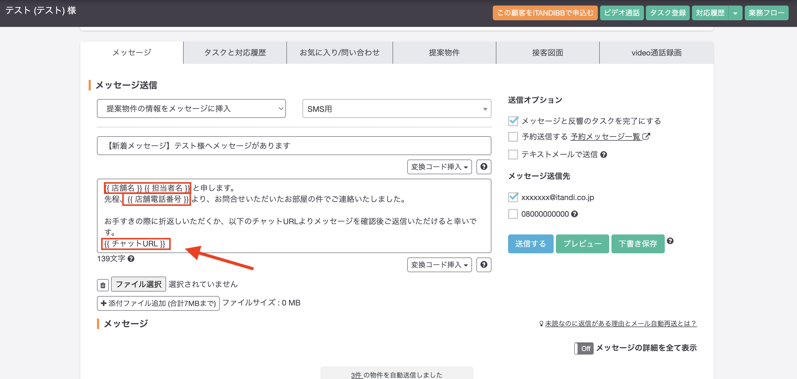Viewport: 797px width, 379px height.
Task: Click 添付ファイル追加 (合計7MBまで) button
Action: [x=158, y=303]
